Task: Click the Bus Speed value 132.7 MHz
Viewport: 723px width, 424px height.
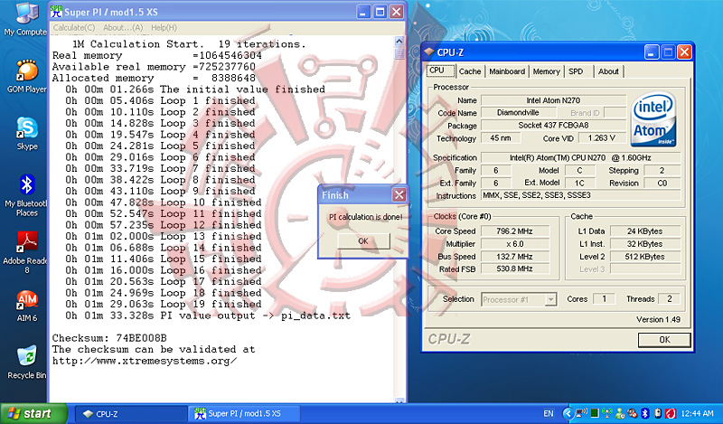Action: (514, 257)
